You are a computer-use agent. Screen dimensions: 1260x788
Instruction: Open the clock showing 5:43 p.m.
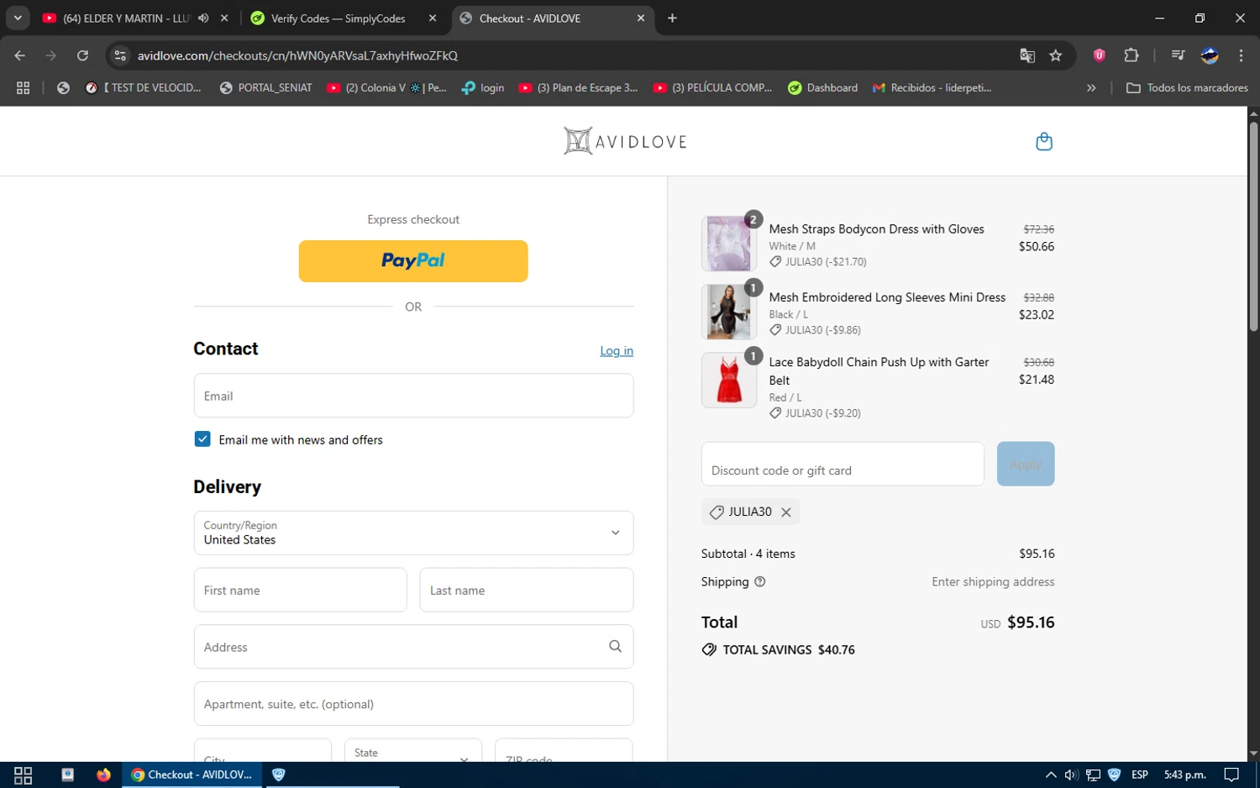click(x=1184, y=775)
